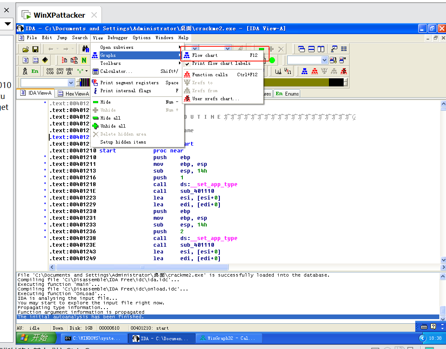446x349 pixels.
Task: Click the user xrefs chart toolbar icon
Action: (x=344, y=71)
